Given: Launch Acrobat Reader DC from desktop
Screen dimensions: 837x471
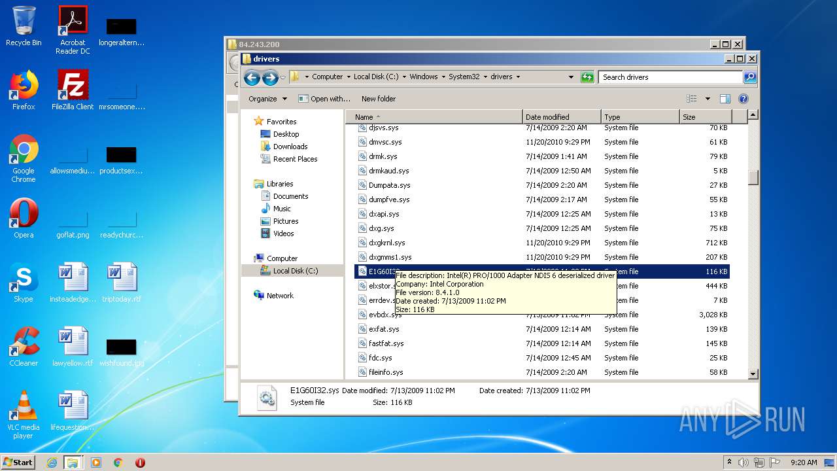Looking at the screenshot, I should (73, 30).
